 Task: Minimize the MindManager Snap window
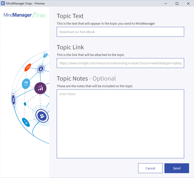point(166,4)
